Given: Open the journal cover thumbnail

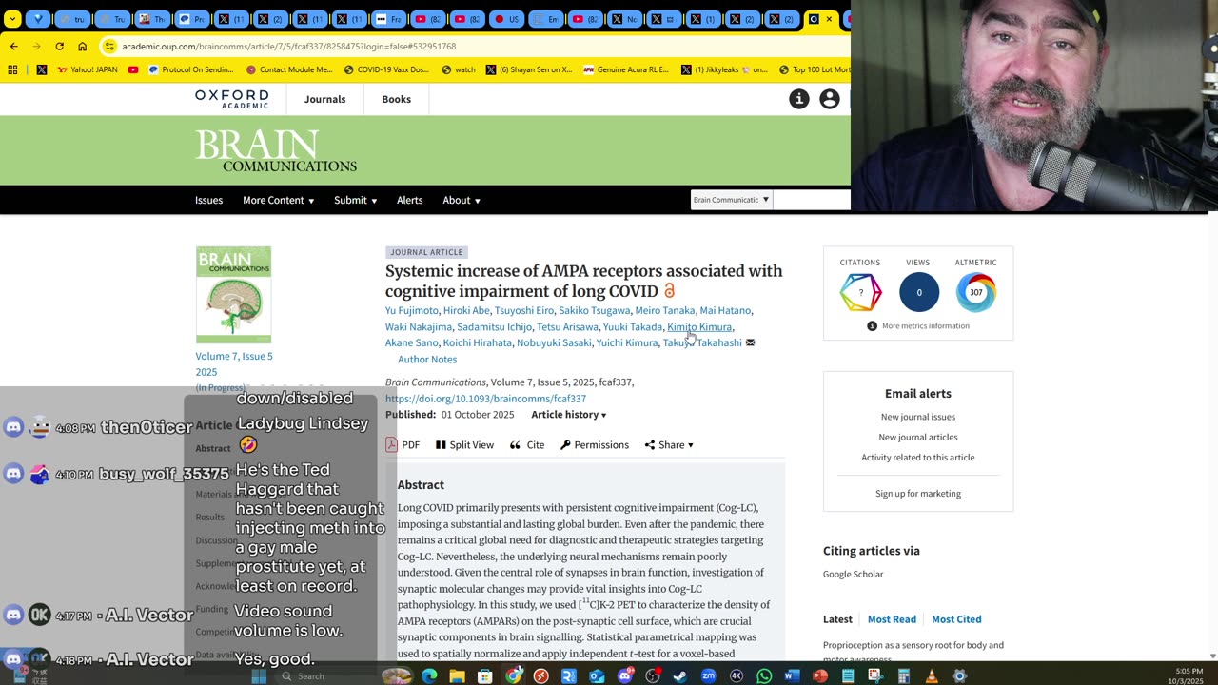Looking at the screenshot, I should [x=233, y=295].
